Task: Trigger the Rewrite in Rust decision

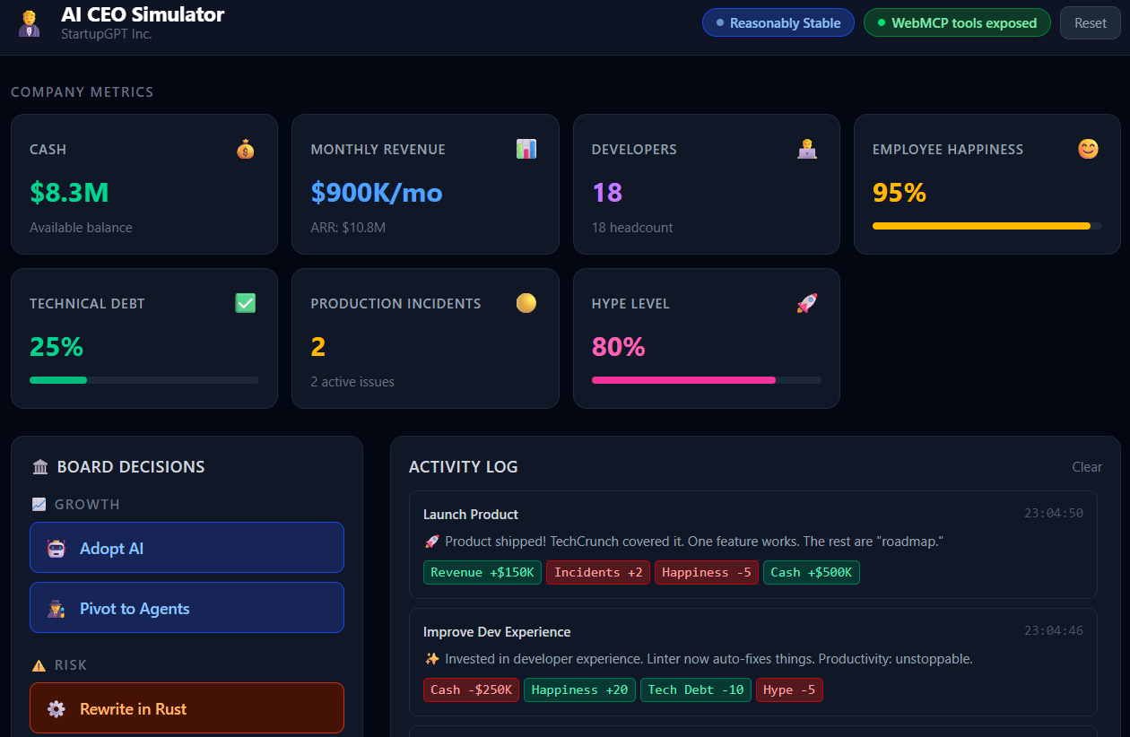Action: click(x=187, y=707)
